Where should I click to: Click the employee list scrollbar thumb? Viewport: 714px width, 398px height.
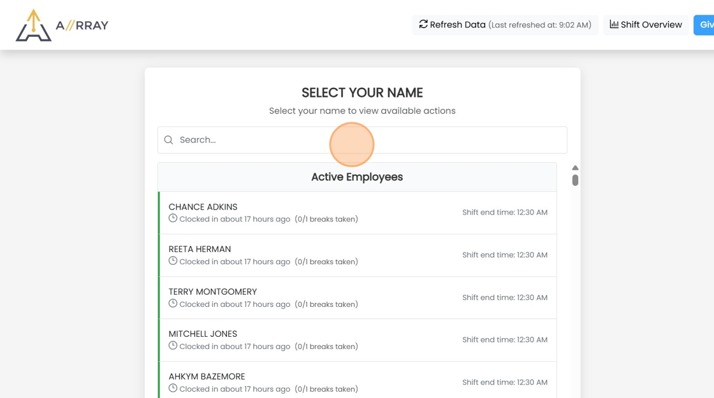[575, 180]
